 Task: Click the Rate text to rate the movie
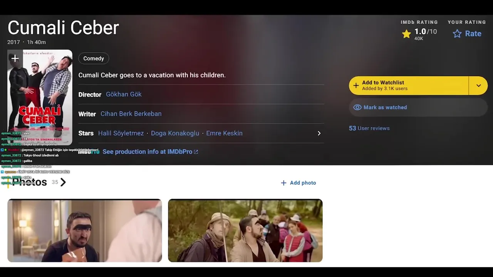click(x=473, y=34)
